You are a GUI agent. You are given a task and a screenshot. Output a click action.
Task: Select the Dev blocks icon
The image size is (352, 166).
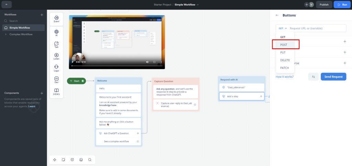[56, 80]
